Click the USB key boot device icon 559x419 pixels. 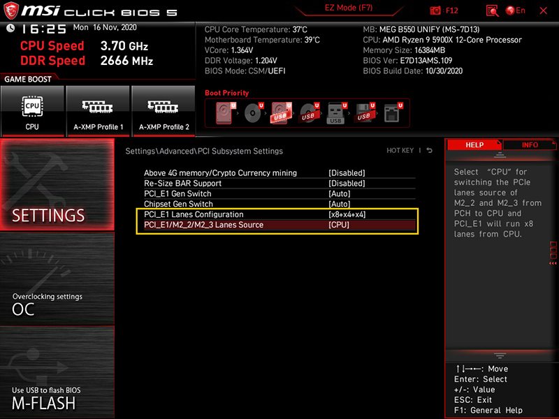(x=336, y=113)
